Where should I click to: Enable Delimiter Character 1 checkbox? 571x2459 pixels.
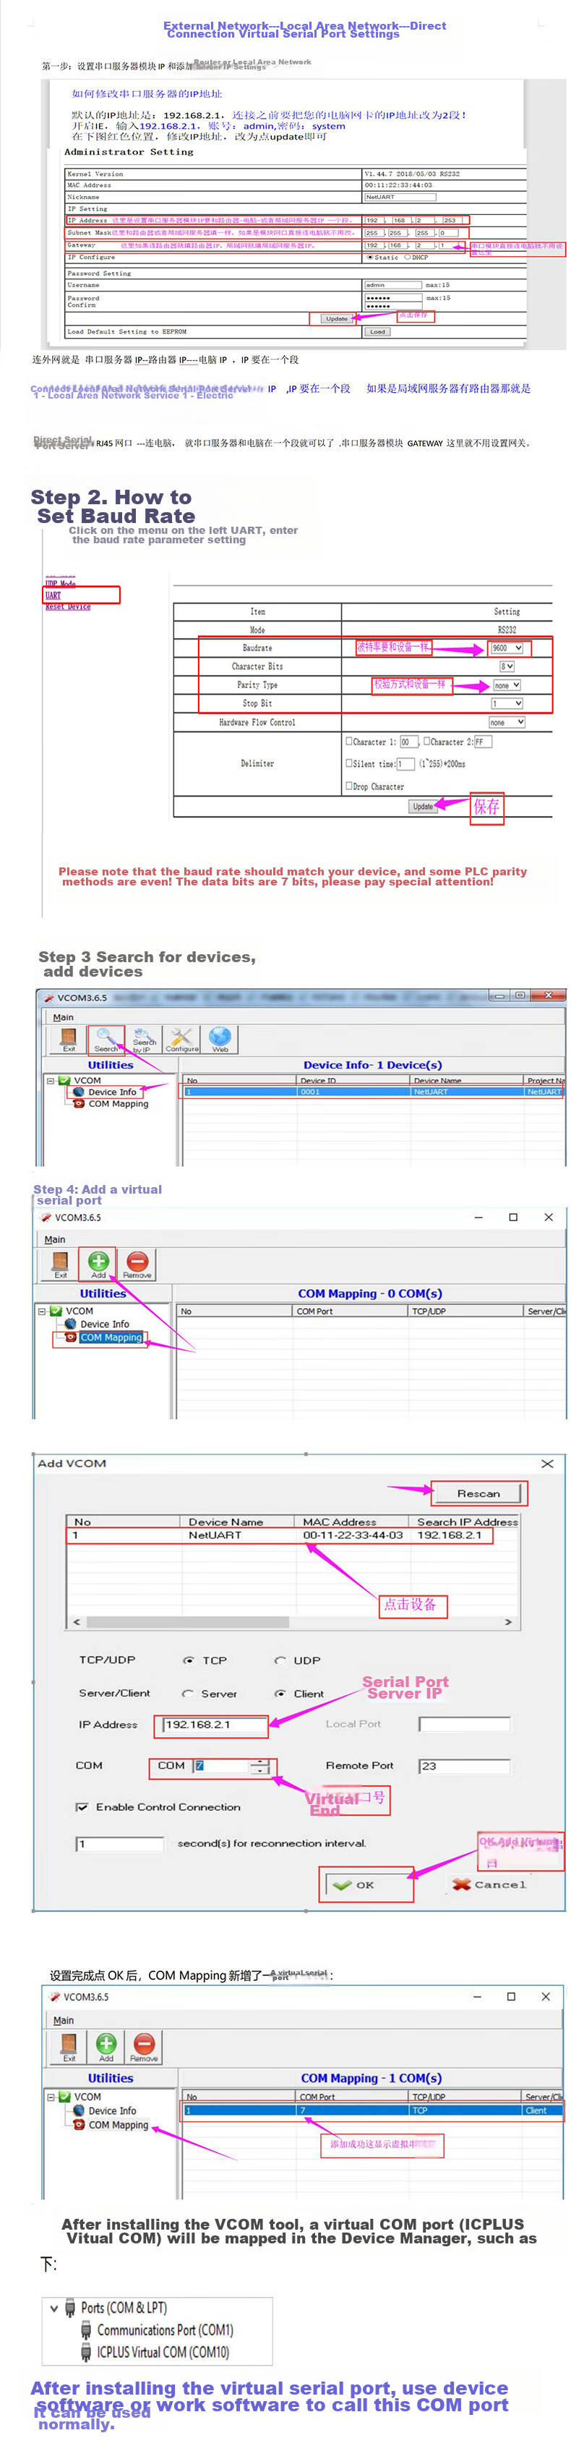(x=349, y=741)
